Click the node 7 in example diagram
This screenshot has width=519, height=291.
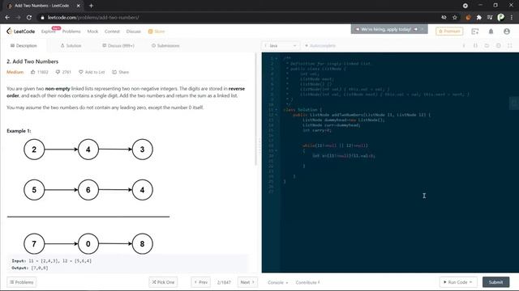point(34,244)
